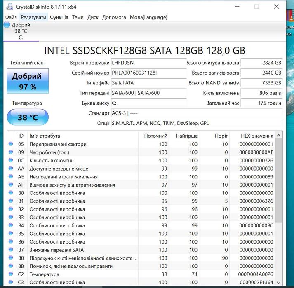This screenshot has height=288, width=294.
Task: Click the status orb for attribute 05
Action: coord(11,144)
